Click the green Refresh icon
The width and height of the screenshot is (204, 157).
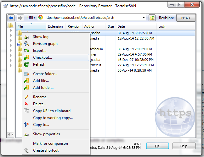click(x=27, y=64)
